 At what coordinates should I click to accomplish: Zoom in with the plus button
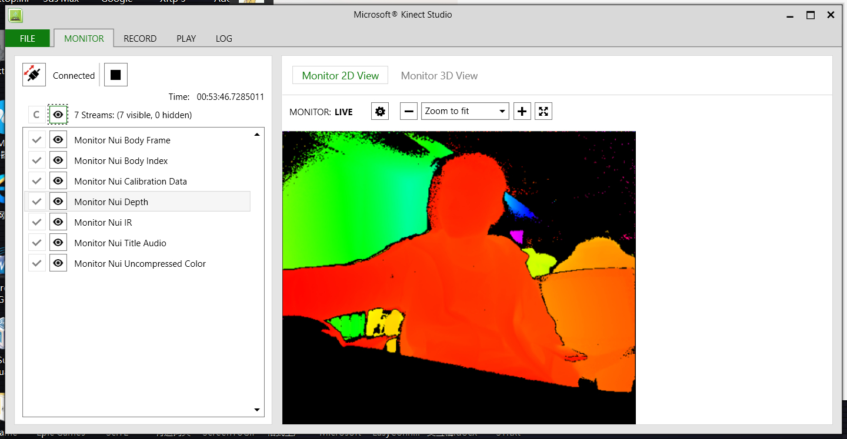[x=522, y=111]
